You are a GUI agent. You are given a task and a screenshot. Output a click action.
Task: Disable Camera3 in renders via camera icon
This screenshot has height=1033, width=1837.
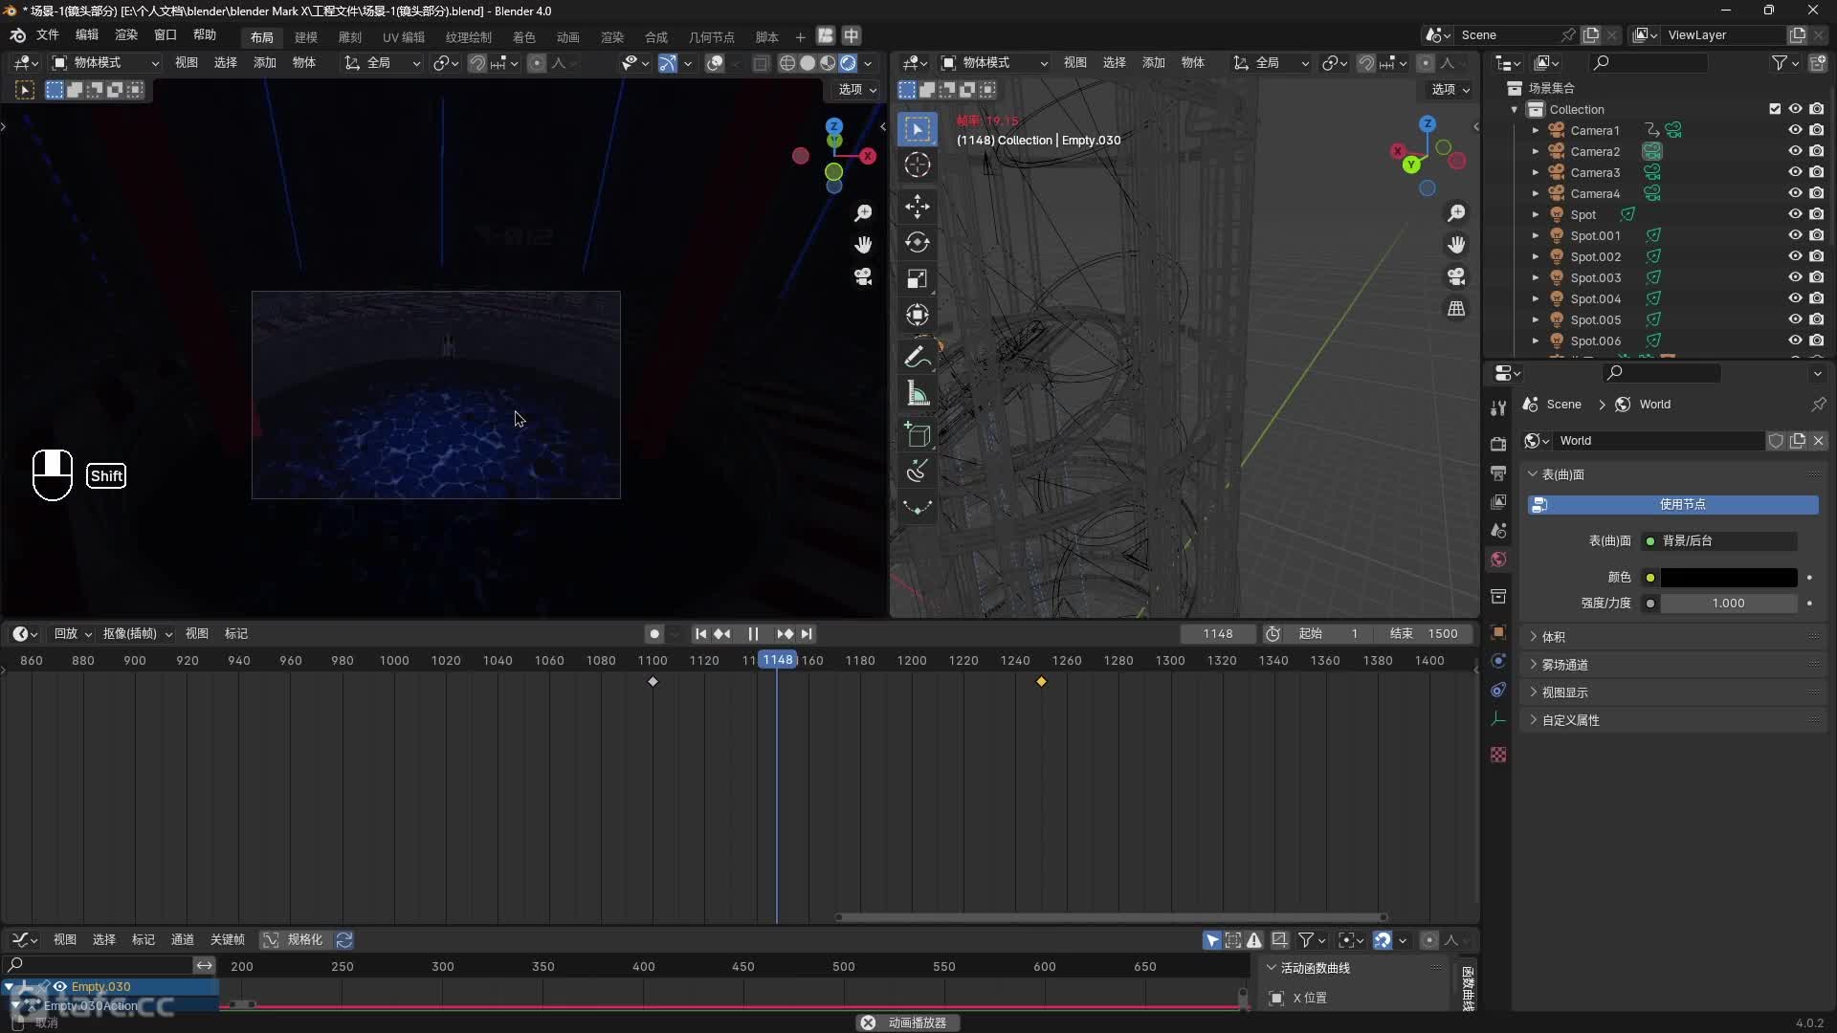(x=1816, y=172)
